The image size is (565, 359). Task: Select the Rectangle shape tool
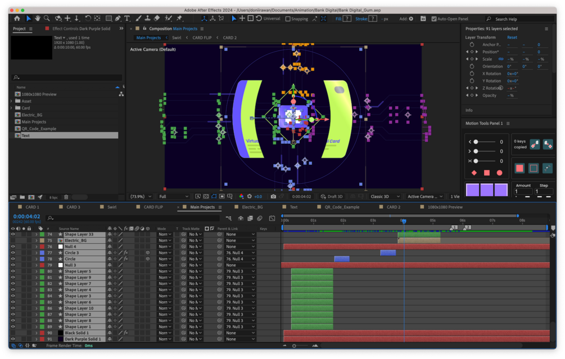click(109, 19)
